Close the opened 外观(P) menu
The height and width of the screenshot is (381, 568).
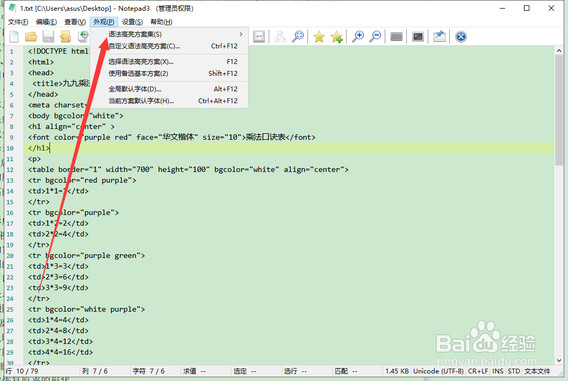click(x=104, y=21)
